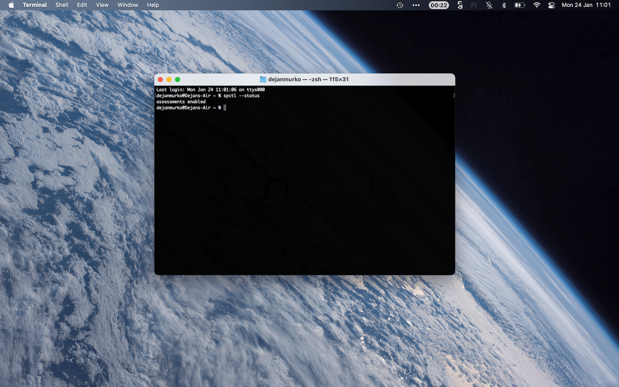Toggle the muted microphone icon

(x=489, y=5)
